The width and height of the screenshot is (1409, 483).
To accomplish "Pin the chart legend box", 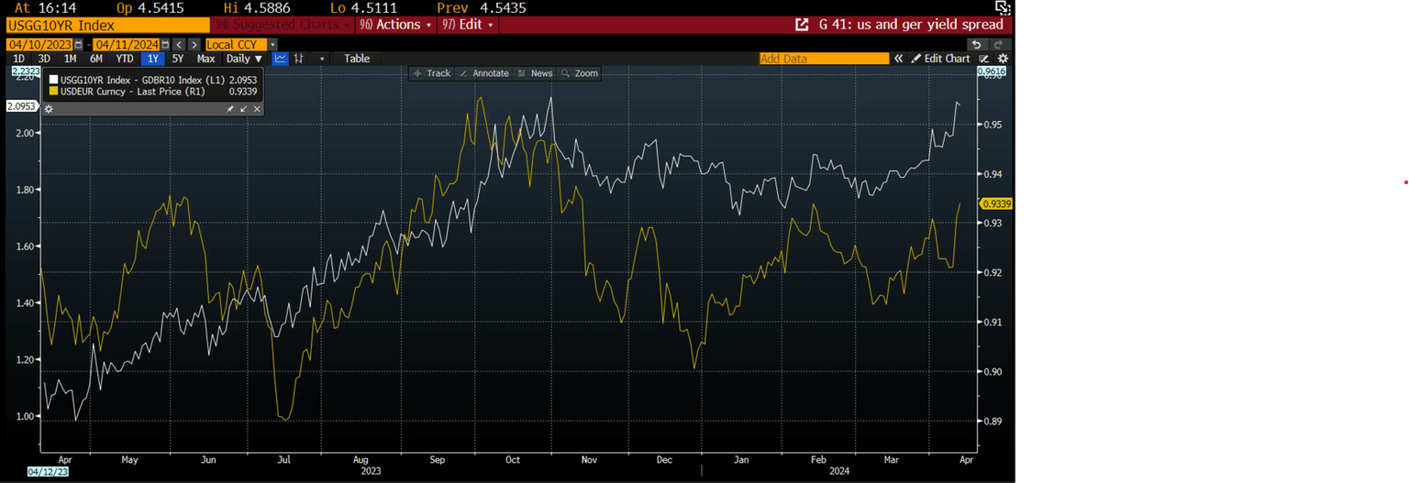I will tap(230, 109).
